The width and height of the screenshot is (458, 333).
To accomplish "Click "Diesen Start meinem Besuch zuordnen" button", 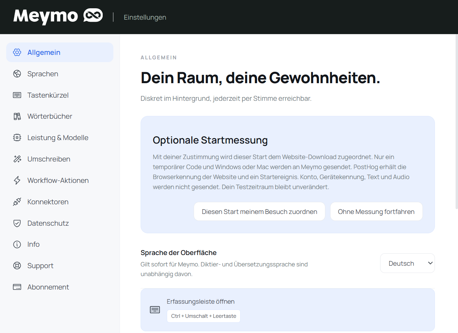I will (259, 212).
